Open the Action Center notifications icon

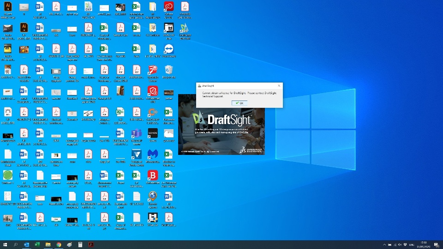click(437, 245)
